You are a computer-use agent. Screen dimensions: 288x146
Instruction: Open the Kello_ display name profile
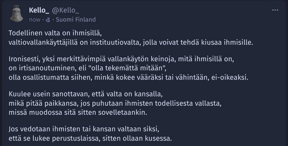(39, 10)
